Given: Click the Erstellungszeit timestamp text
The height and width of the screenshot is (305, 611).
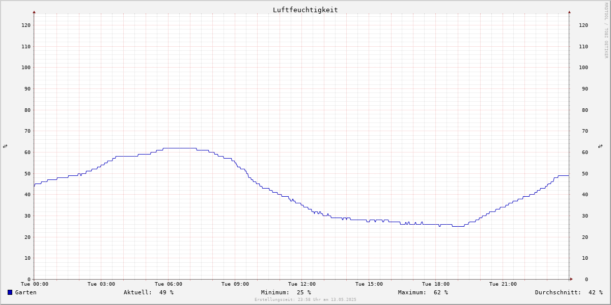Looking at the screenshot, I should tap(305, 299).
